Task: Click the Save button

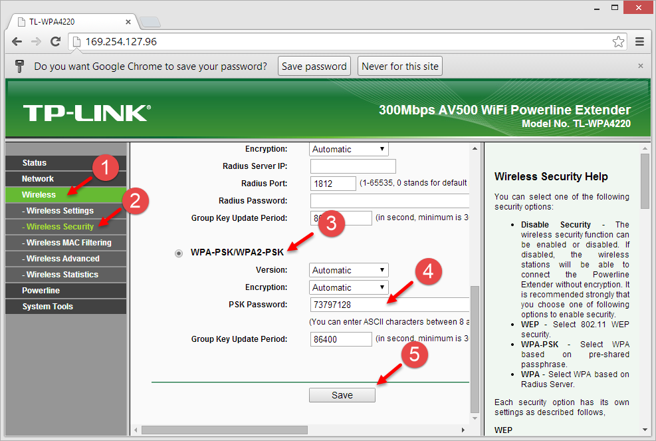Action: point(342,395)
